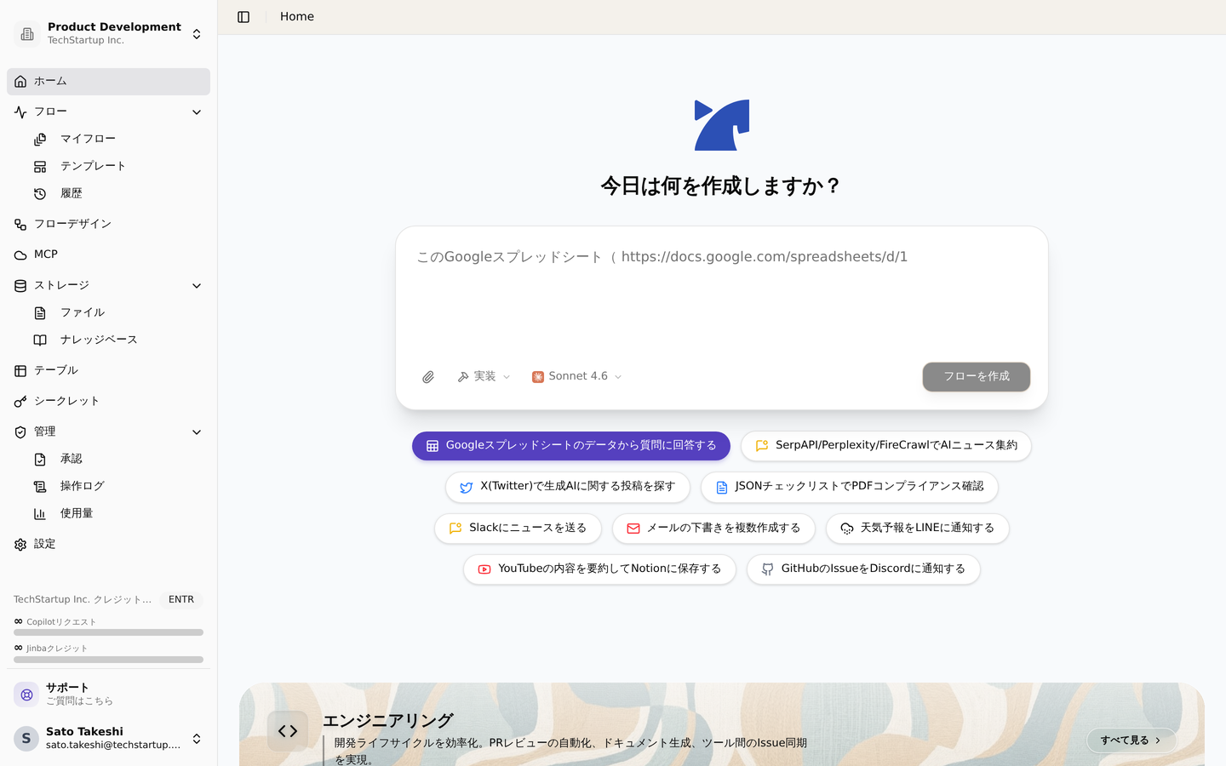Click the My Flow copy icon
This screenshot has height=766, width=1226.
pyautogui.click(x=40, y=140)
